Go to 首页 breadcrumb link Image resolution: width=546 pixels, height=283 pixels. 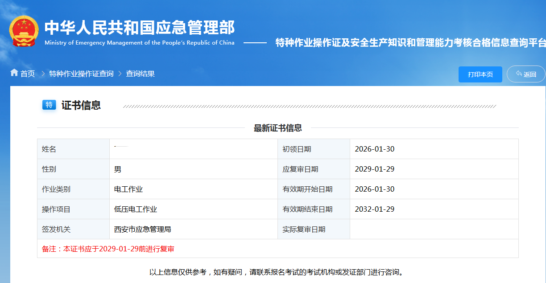click(28, 74)
